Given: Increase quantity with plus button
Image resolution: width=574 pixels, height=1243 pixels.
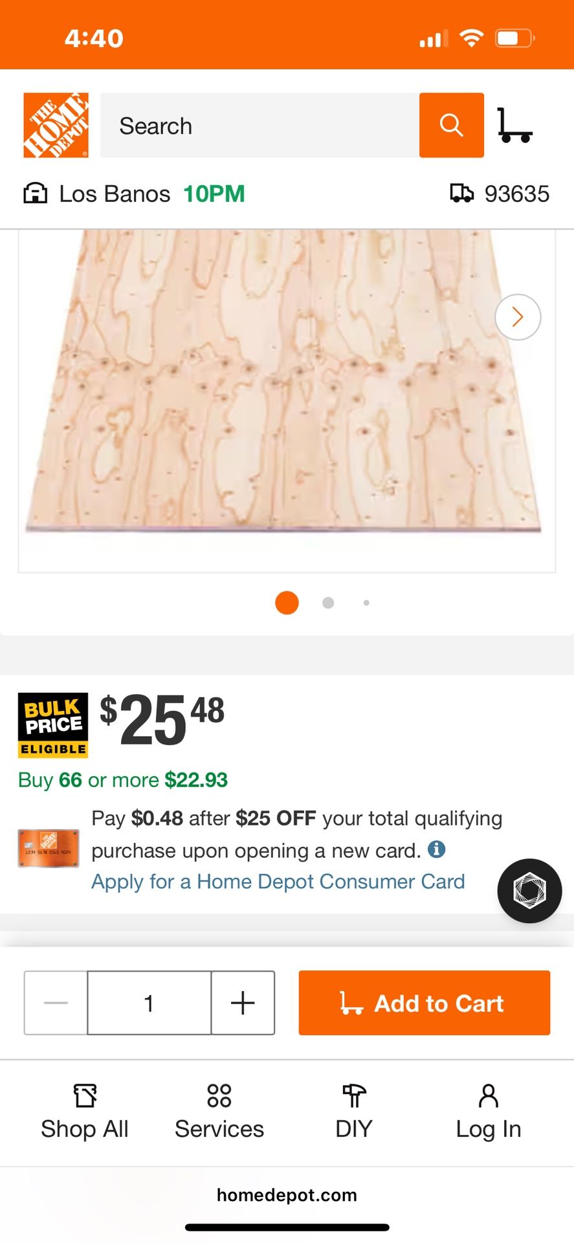Looking at the screenshot, I should [243, 1003].
